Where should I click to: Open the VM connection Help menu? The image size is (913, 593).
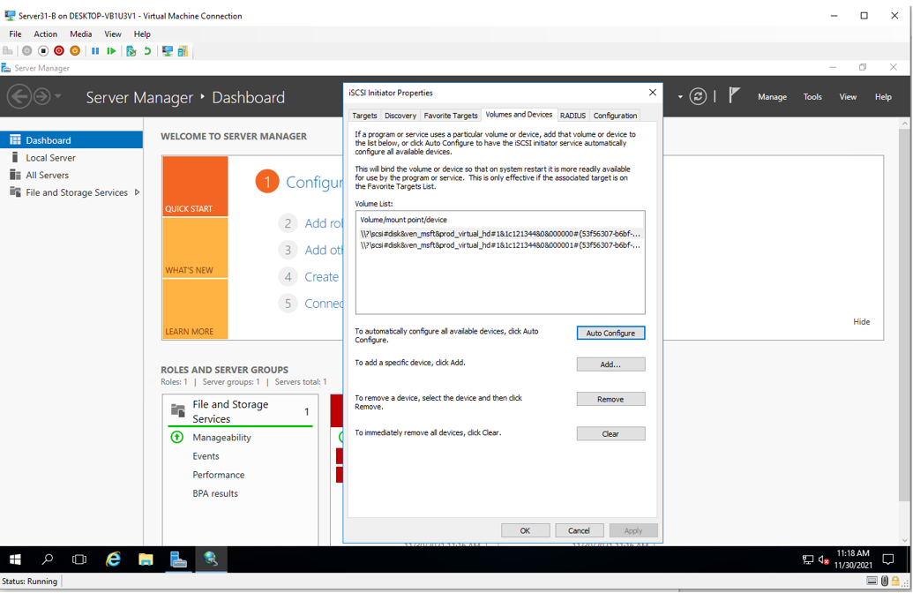point(142,34)
